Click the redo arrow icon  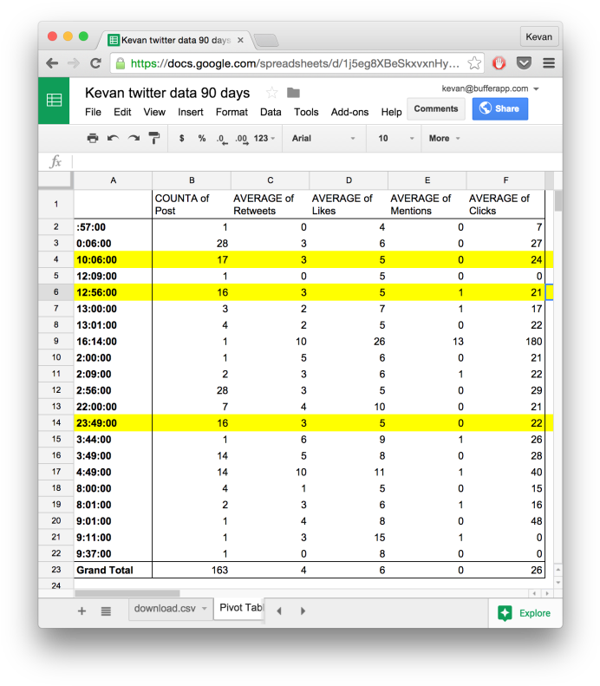point(134,138)
